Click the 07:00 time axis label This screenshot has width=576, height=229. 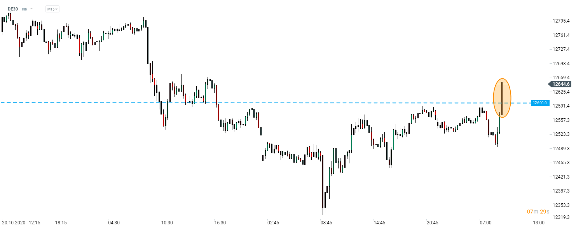click(485, 223)
